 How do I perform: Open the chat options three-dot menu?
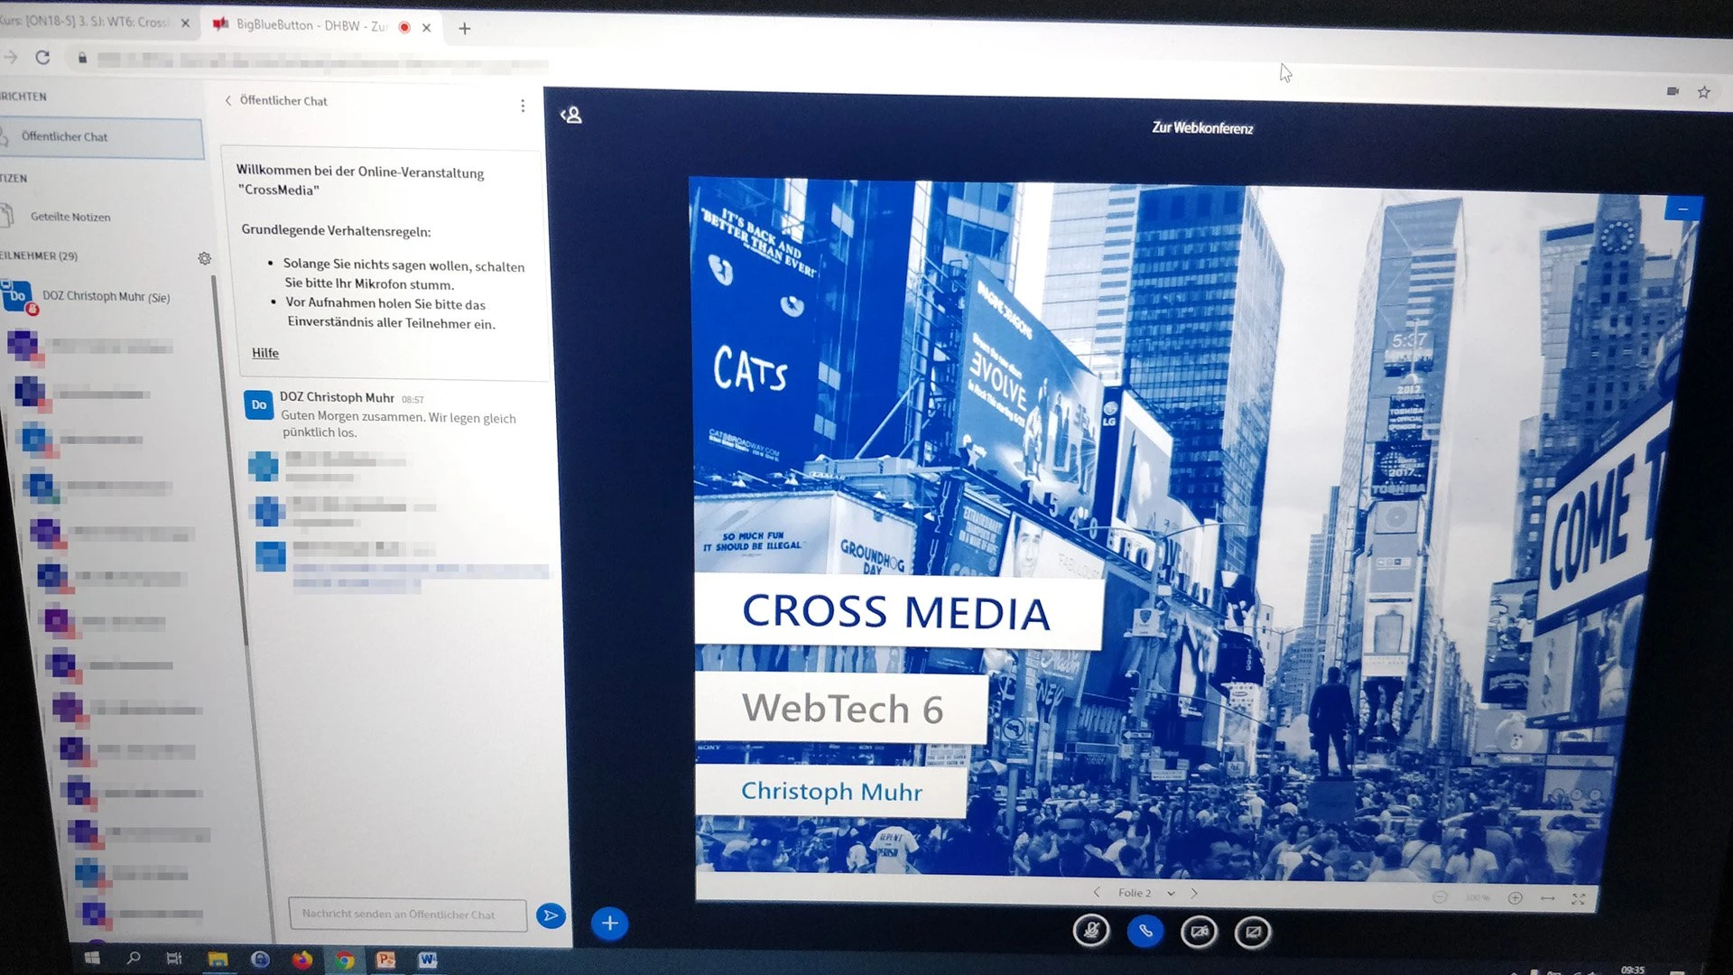[x=523, y=106]
